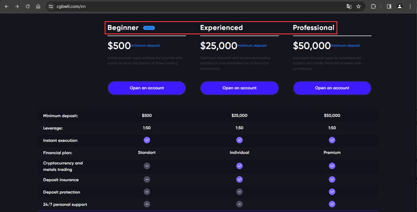The height and width of the screenshot is (212, 417).
Task: Click the address bar showing cgbwli.com/en
Action: click(197, 6)
